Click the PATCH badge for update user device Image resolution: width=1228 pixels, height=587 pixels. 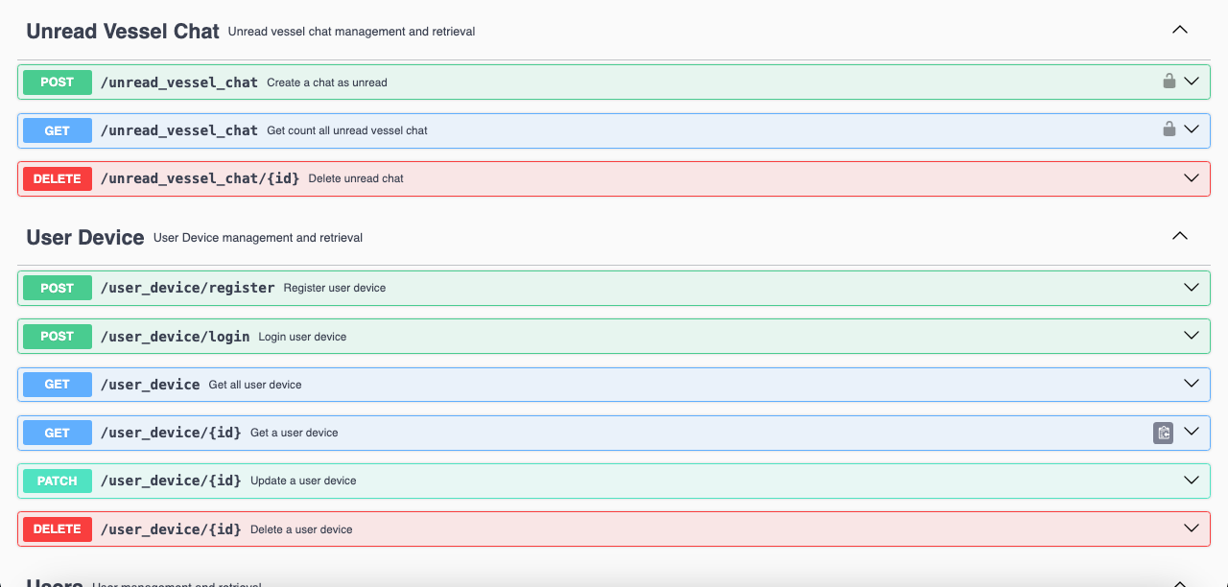pyautogui.click(x=58, y=481)
